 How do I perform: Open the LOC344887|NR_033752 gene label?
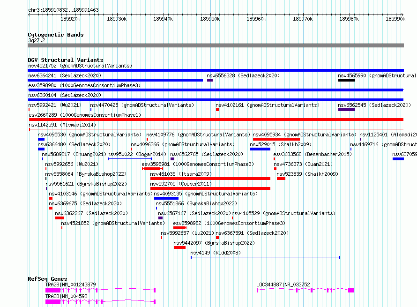tap(283, 285)
